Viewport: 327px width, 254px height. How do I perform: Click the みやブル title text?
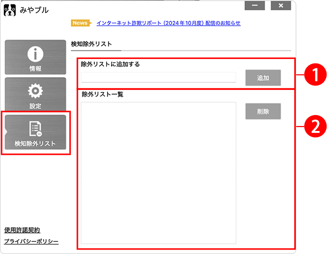pos(34,10)
